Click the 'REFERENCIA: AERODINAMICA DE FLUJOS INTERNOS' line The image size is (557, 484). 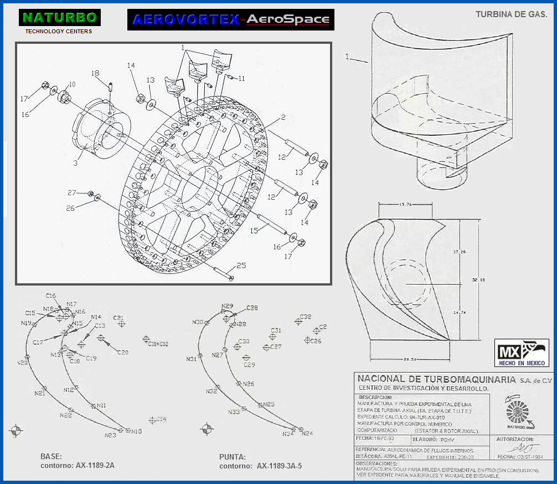415,450
